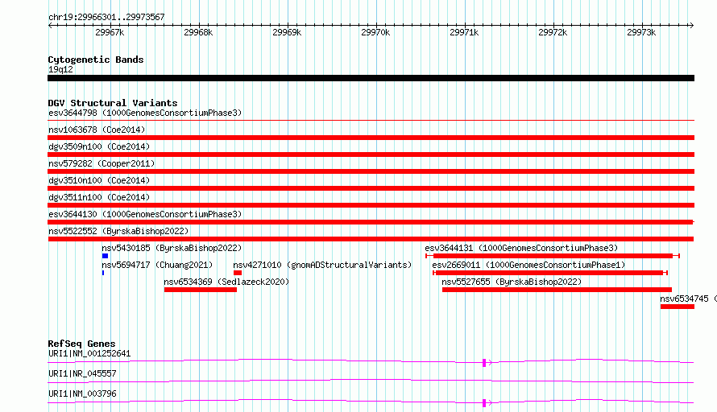Select the dgv3510n100 (Coe2014) label
The width and height of the screenshot is (717, 412).
coord(99,180)
